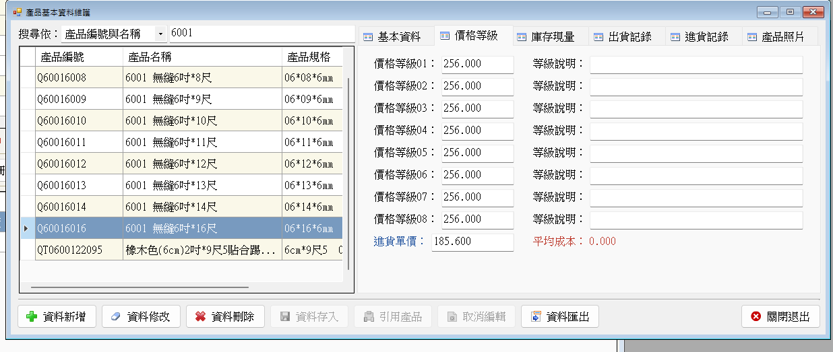Click the 資料修改 edit button
Viewport: 833px width, 352px height.
[x=141, y=316]
